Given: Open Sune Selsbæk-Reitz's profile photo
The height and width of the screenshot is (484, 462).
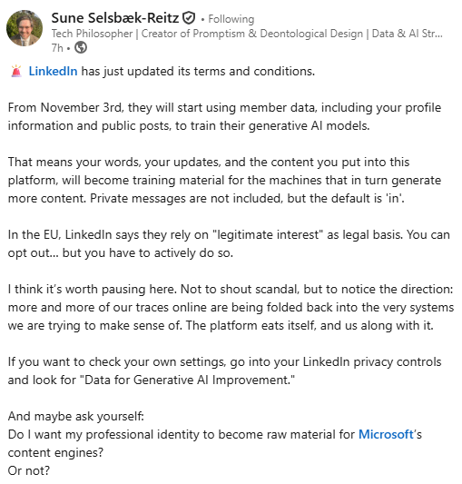Looking at the screenshot, I should [x=25, y=28].
